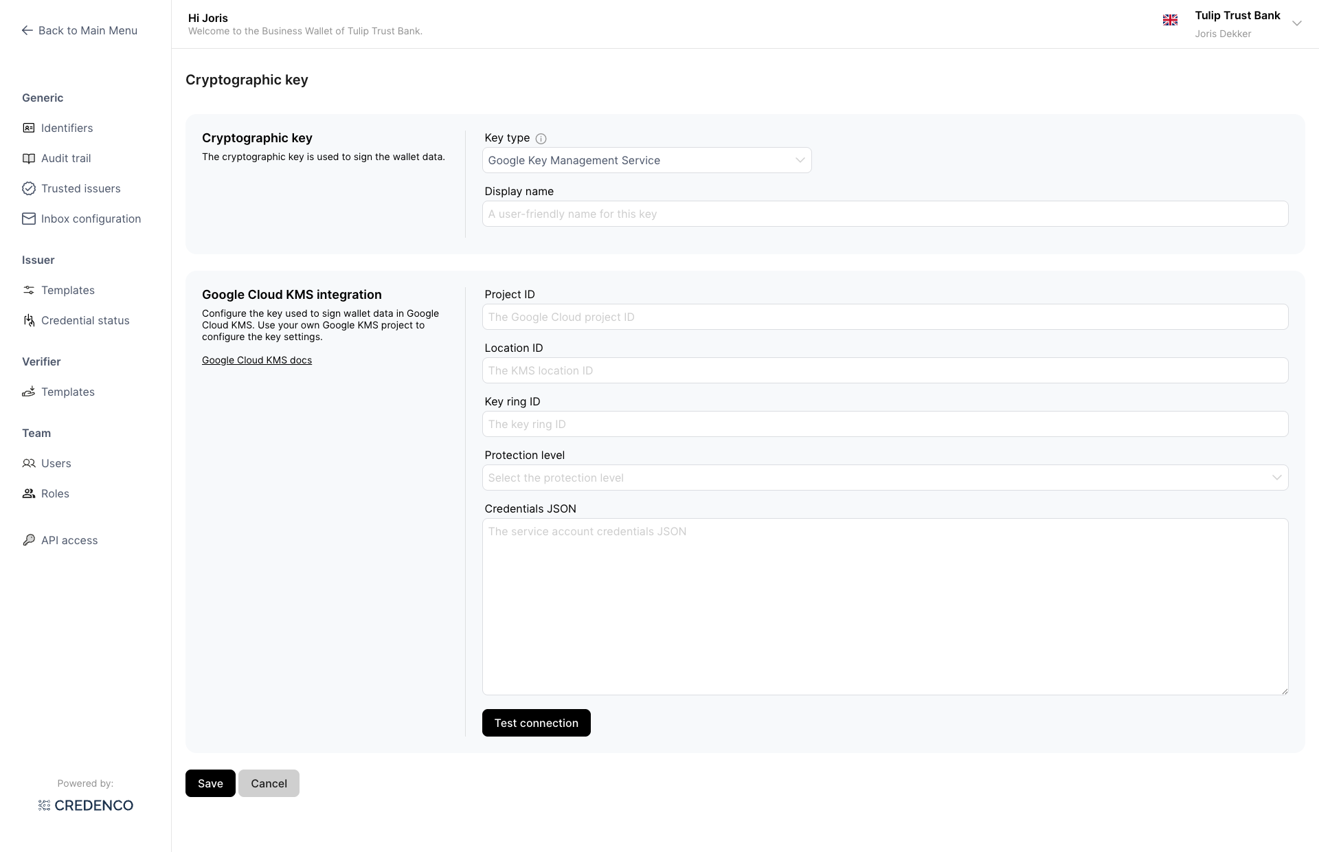Expand the Tulip Trust Bank account menu
1319x852 pixels.
point(1296,23)
